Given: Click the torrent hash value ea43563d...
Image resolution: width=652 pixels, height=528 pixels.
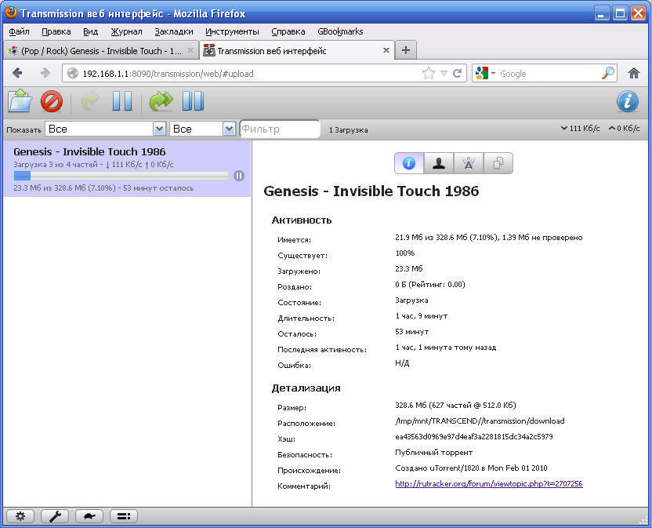Looking at the screenshot, I should tap(473, 437).
